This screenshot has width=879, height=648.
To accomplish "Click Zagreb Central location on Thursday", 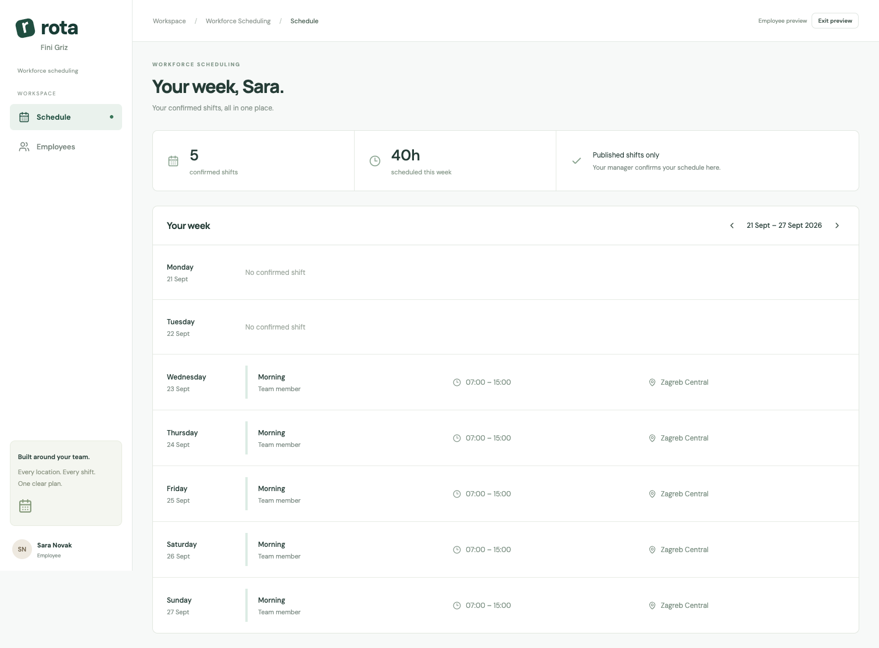I will point(684,438).
